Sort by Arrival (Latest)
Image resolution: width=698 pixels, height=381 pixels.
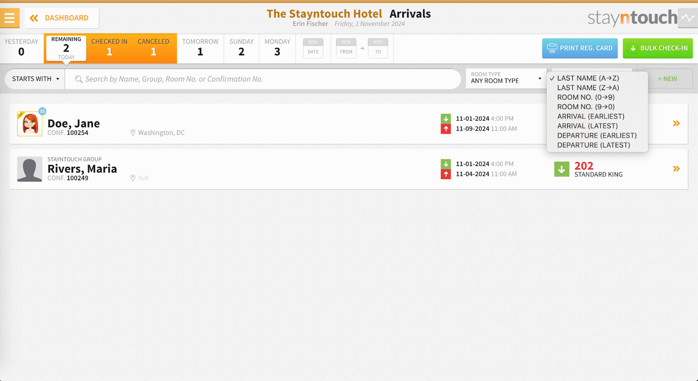pos(587,126)
